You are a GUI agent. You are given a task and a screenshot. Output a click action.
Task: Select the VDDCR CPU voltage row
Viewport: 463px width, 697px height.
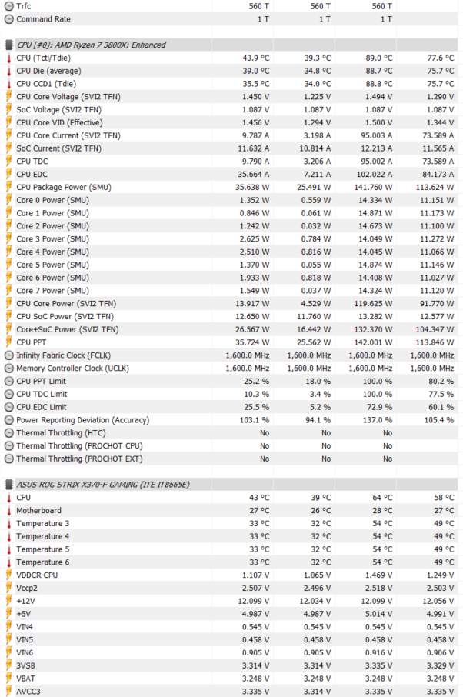tap(229, 575)
